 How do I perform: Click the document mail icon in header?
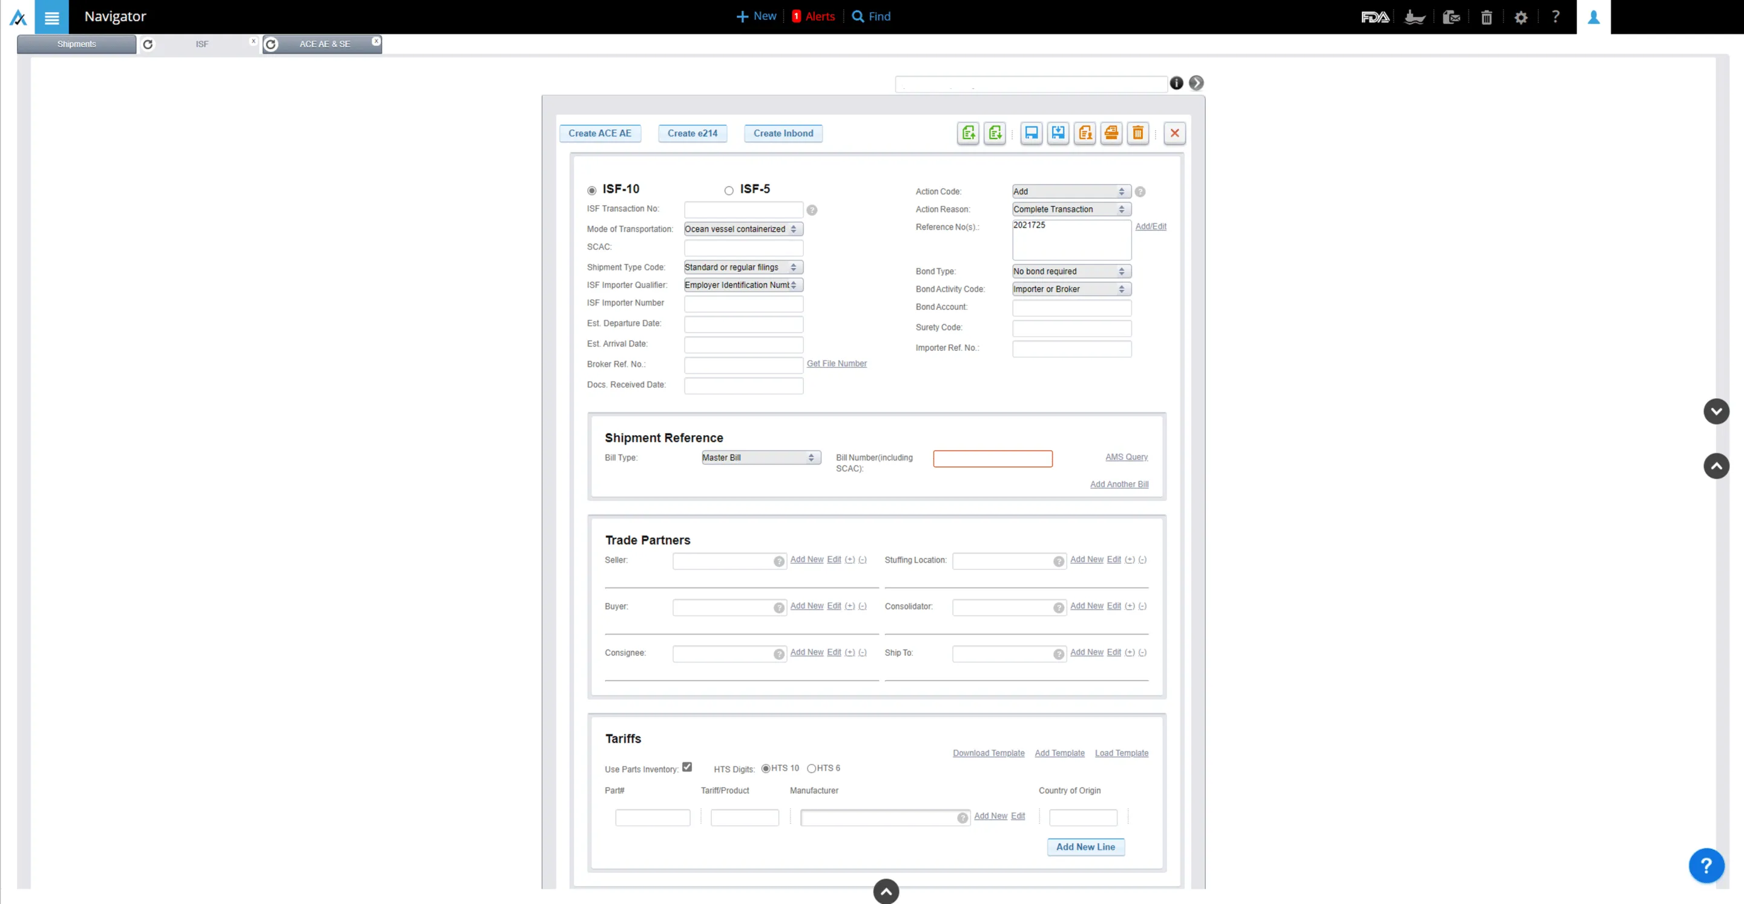coord(1450,17)
